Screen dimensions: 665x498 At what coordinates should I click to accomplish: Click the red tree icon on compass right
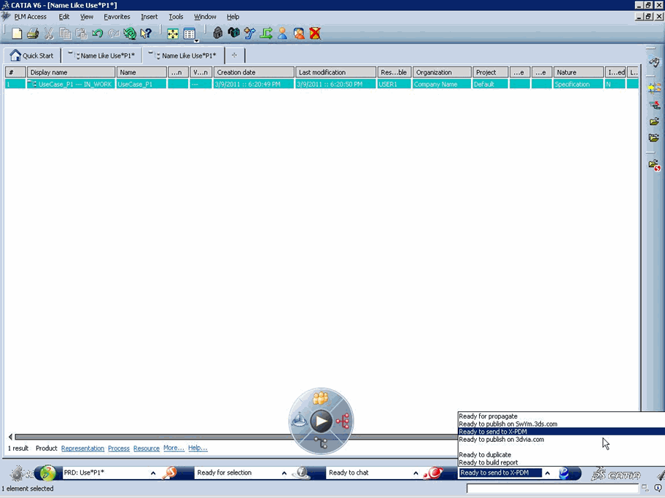click(x=343, y=421)
